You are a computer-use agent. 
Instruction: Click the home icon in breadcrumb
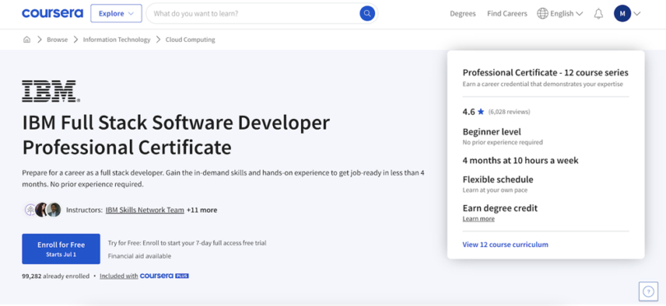(x=27, y=39)
